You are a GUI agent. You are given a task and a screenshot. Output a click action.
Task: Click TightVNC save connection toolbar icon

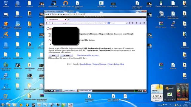[x=48, y=14]
